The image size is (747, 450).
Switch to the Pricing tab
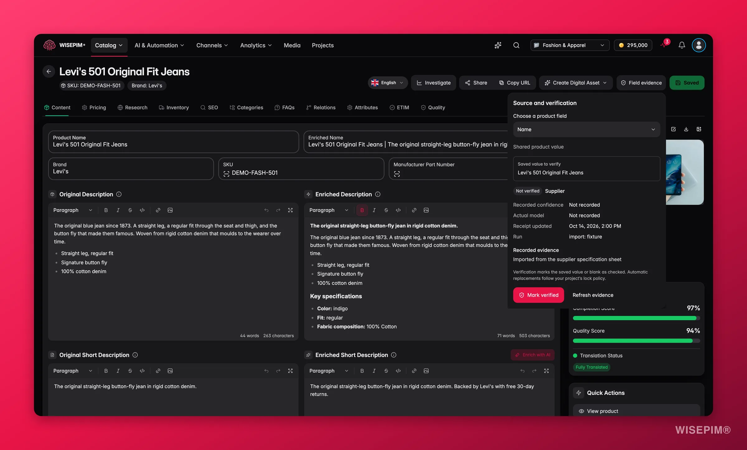94,107
